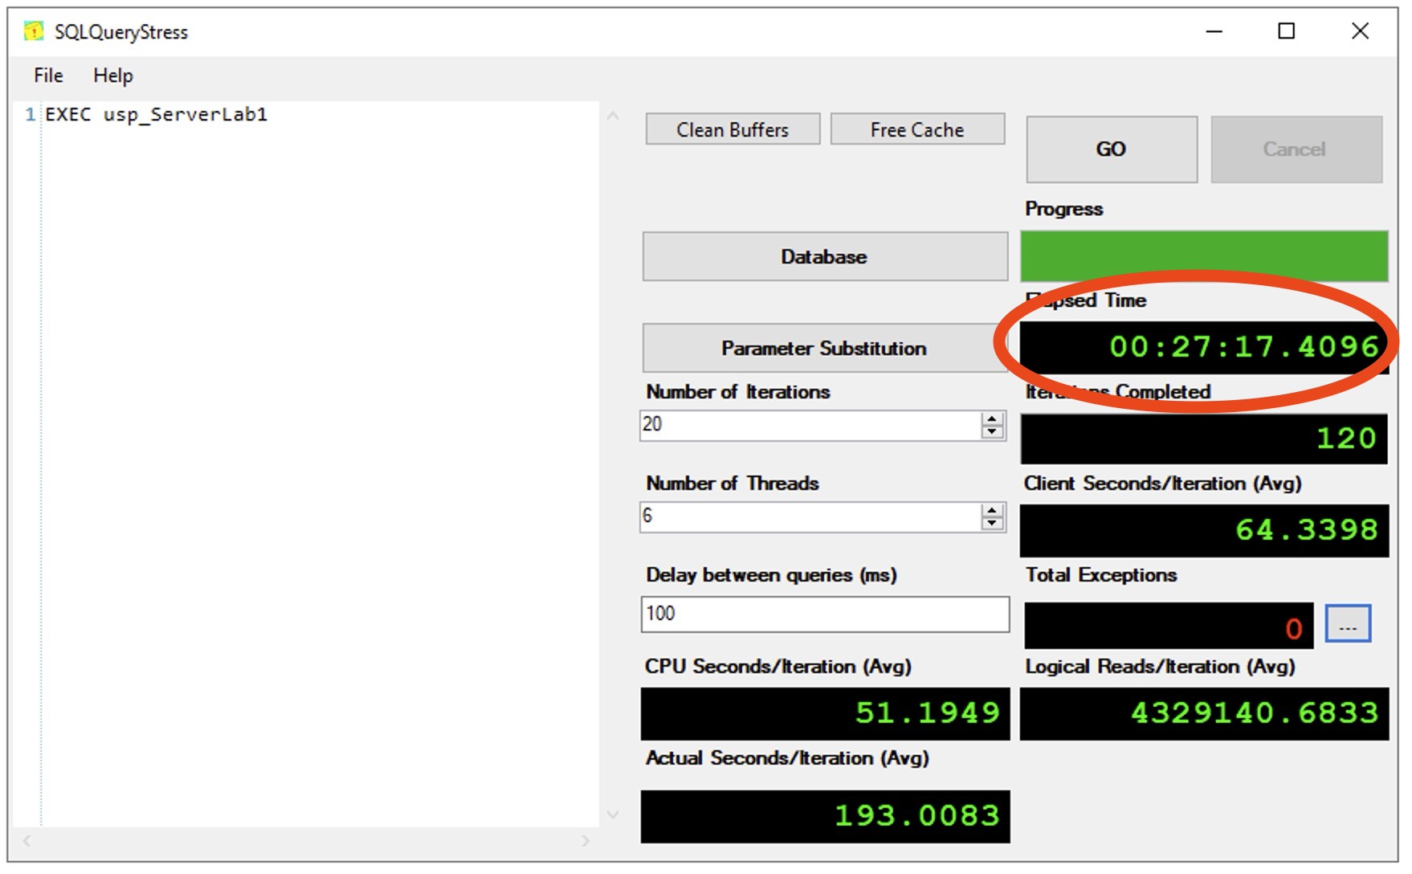Open exception details with ellipsis button
Viewport: 1412px width, 874px height.
coord(1347,624)
